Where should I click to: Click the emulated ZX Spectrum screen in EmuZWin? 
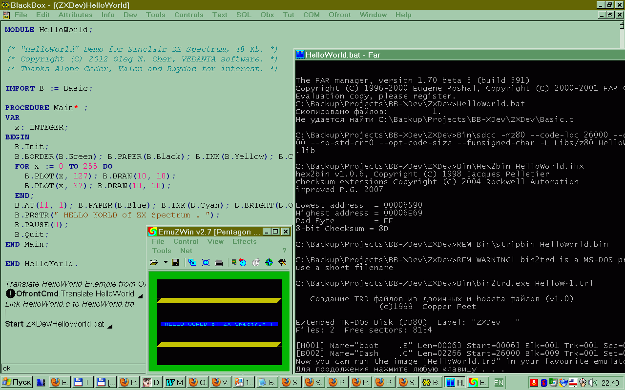click(219, 322)
